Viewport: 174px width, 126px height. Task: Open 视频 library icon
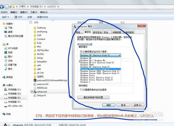[6, 52]
